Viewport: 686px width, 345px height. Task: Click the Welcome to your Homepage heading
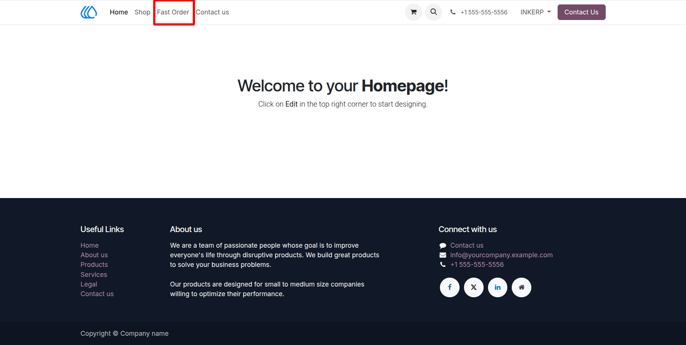pos(343,86)
